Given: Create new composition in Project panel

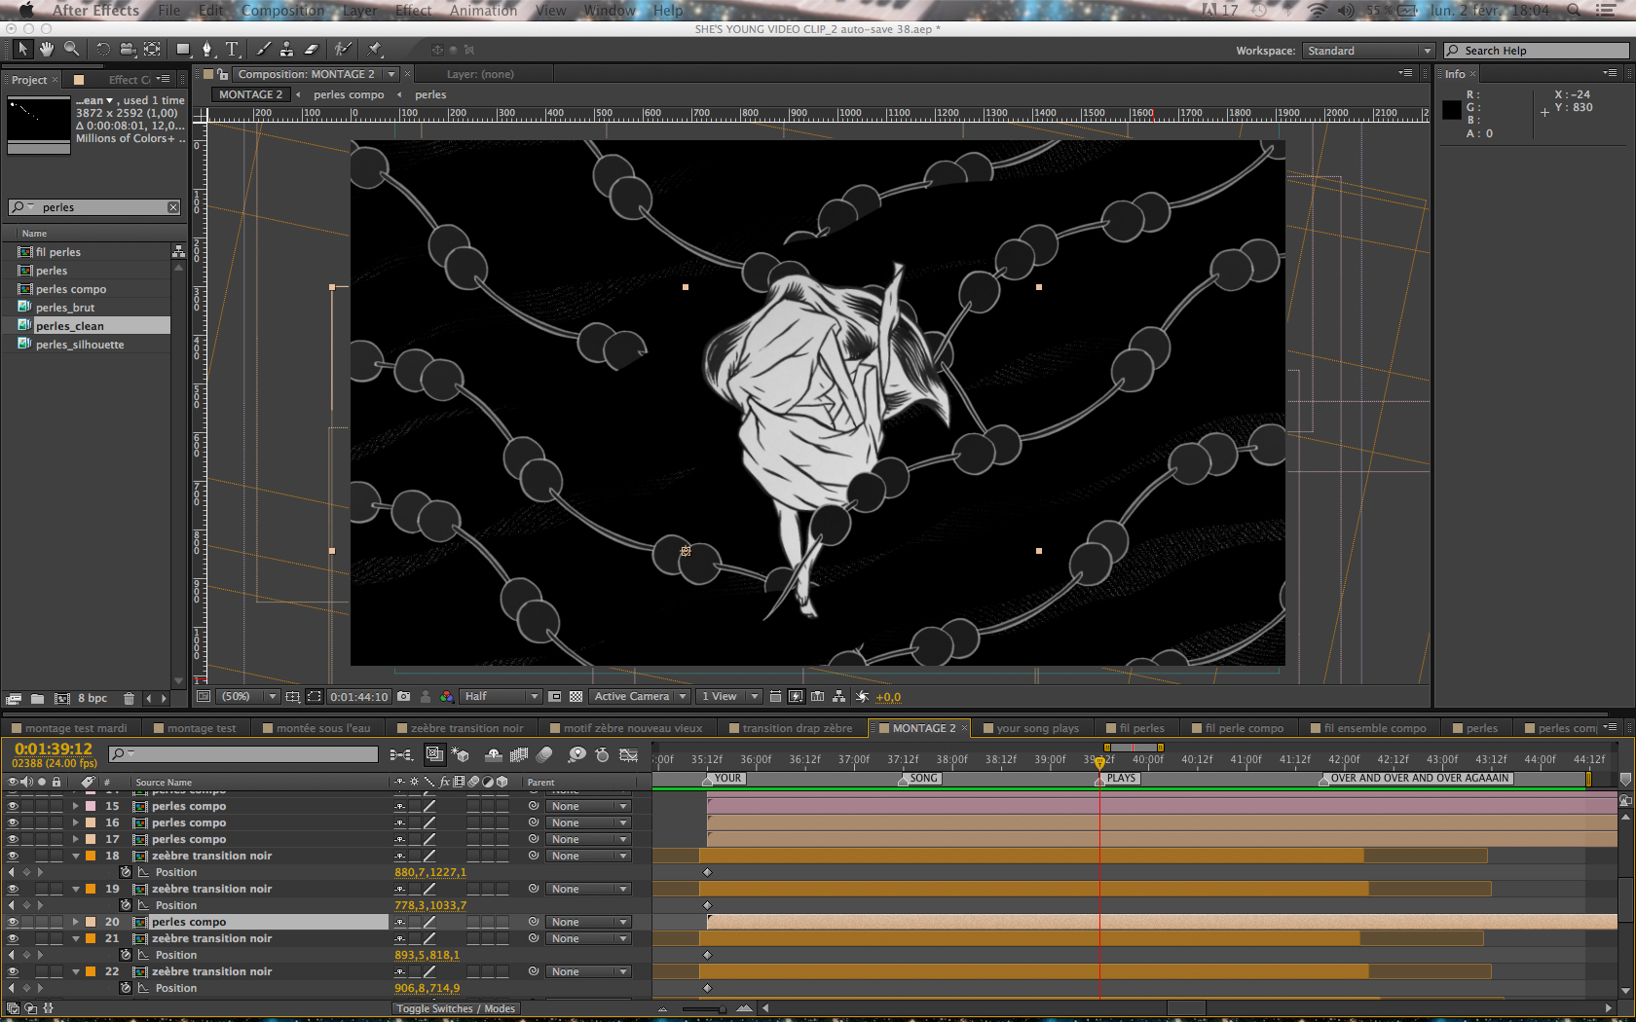Looking at the screenshot, I should 62,698.
